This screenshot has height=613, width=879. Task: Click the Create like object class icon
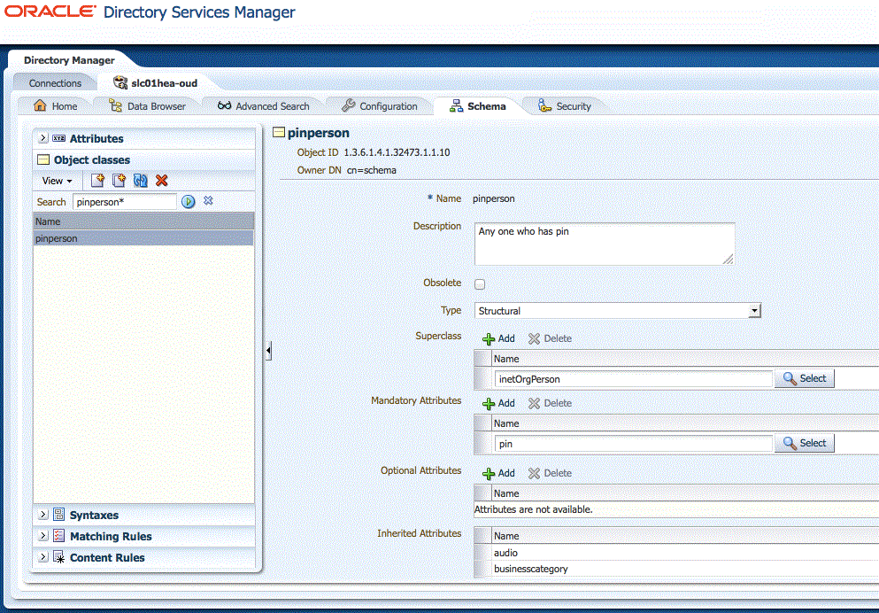point(119,181)
